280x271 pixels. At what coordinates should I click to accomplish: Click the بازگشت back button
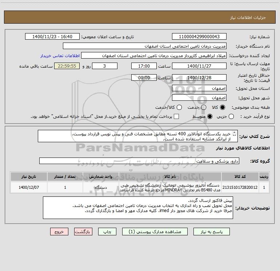click(83, 232)
